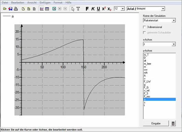The image size is (182, 132).
Task: Select s in the y-Achse list
Action: click(160, 103)
